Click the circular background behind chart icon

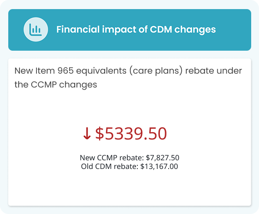36,29
